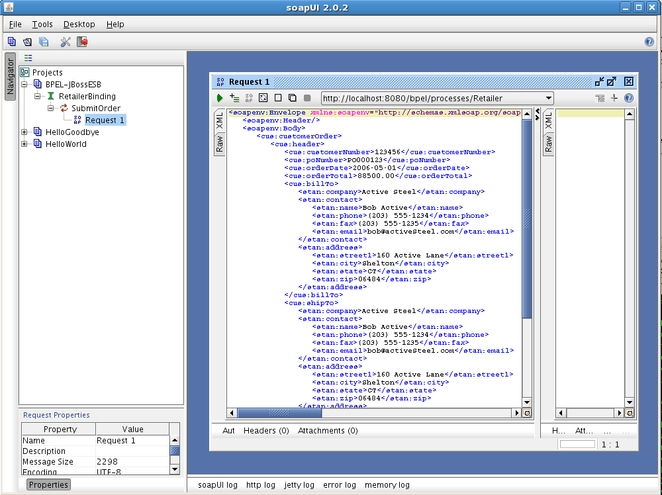Screen dimensions: 662x495
Task: Expand the HelloGoodbye project node
Action: coord(24,132)
